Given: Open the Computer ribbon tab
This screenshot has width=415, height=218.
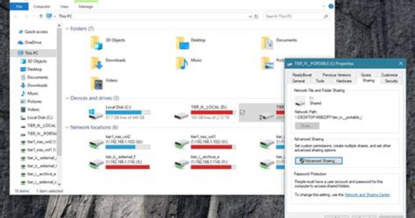Looking at the screenshot, I should point(42,7).
